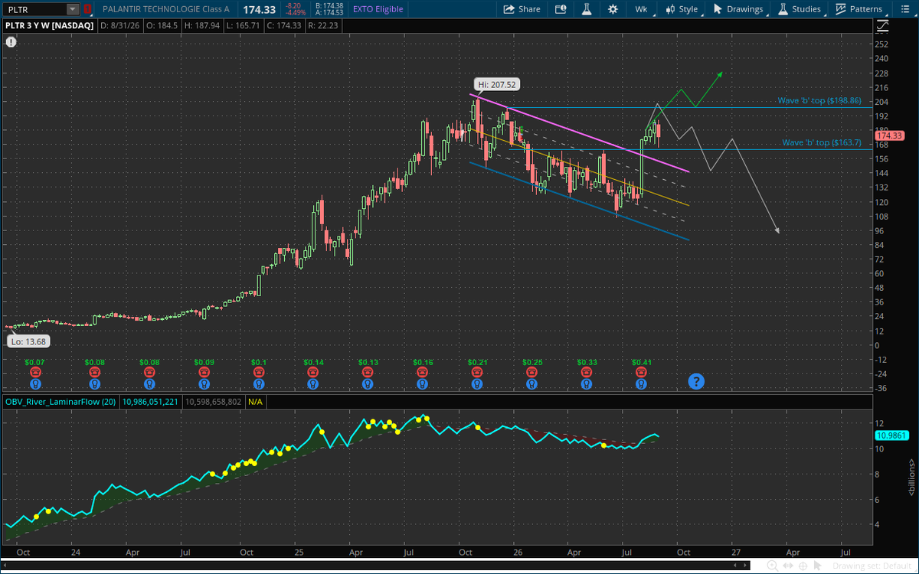Click the $0.25 earnings value label

(x=531, y=361)
